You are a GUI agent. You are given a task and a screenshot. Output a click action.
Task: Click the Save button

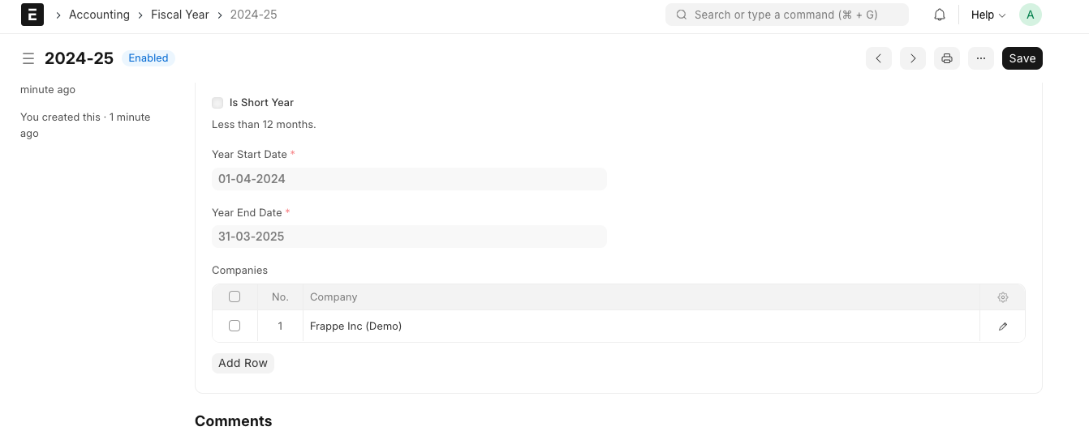[1022, 58]
